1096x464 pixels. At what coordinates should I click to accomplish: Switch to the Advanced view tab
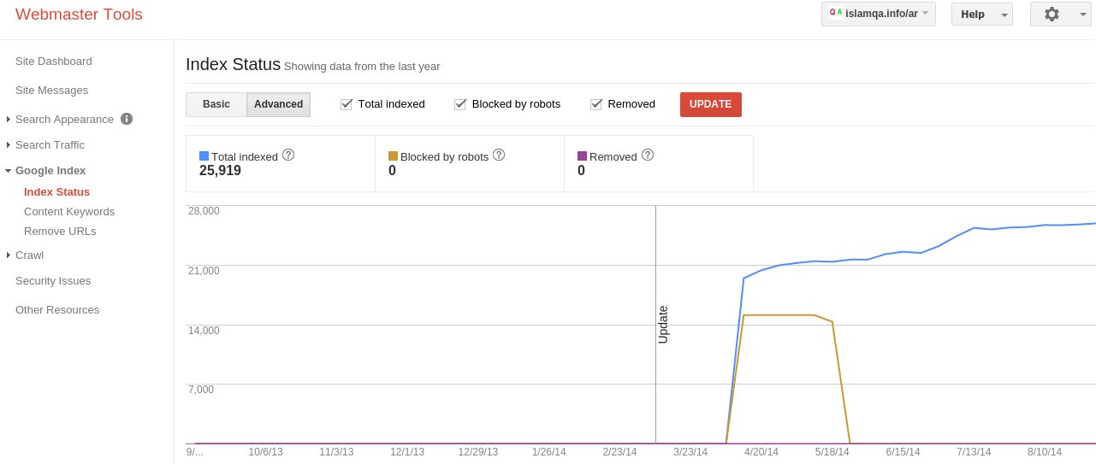tap(279, 104)
